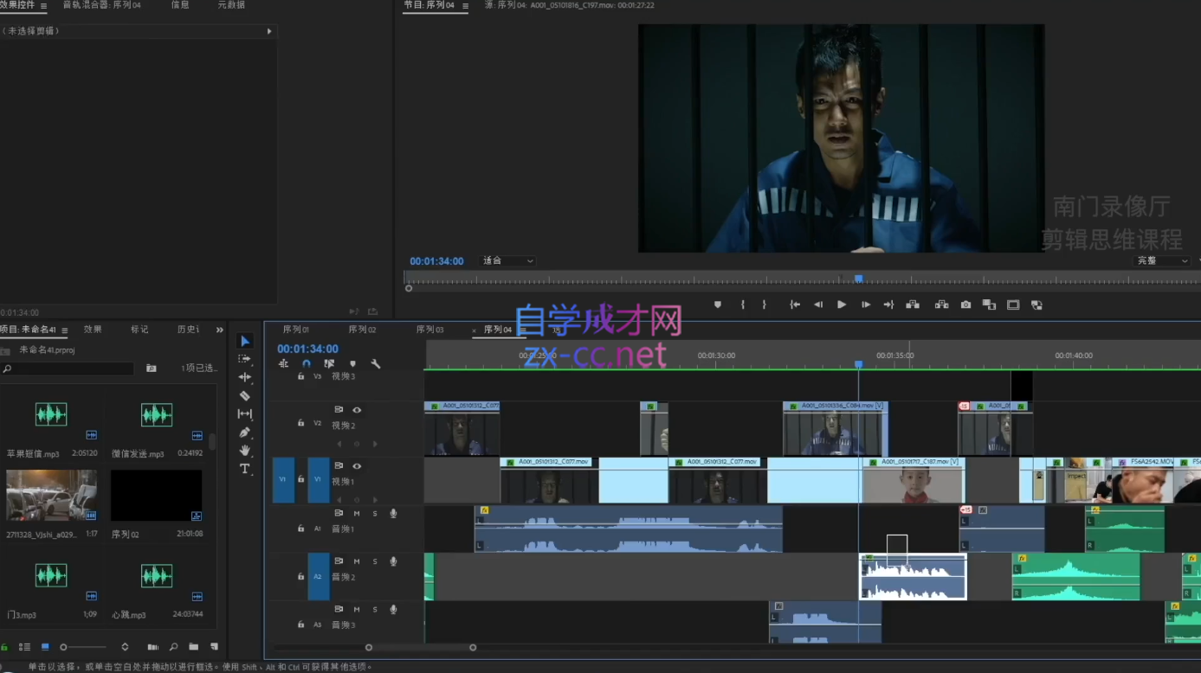Select the Ripple Edit tool

click(245, 377)
